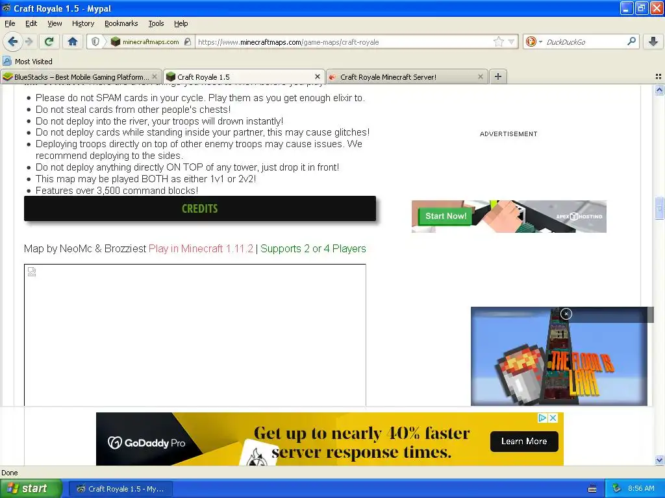Click the GoDaddy Pro logo
The height and width of the screenshot is (498, 665).
point(146,443)
